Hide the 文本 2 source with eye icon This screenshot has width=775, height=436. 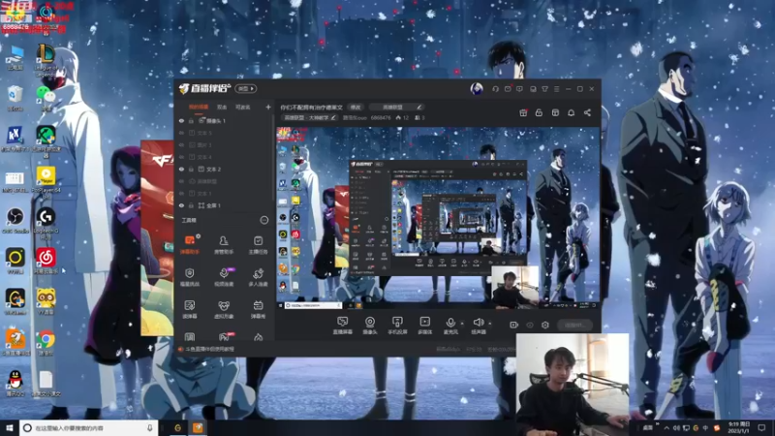click(x=181, y=169)
